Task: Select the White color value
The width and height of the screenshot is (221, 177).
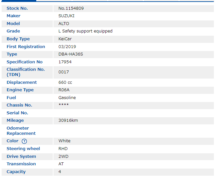Action: (x=64, y=141)
